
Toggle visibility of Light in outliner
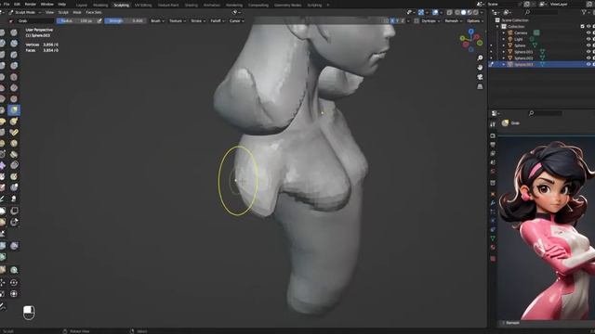588,39
